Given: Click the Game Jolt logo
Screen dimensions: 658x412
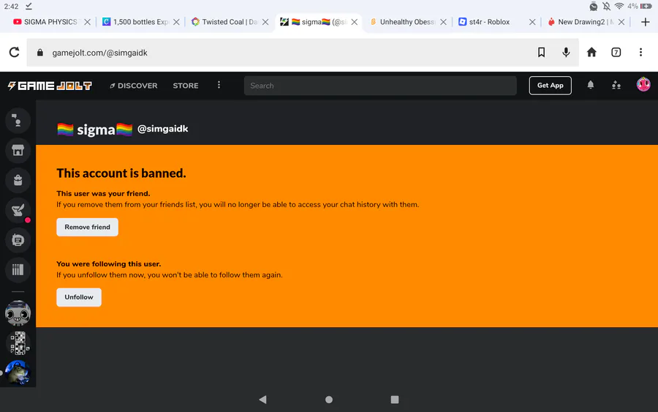Looking at the screenshot, I should click(x=50, y=86).
